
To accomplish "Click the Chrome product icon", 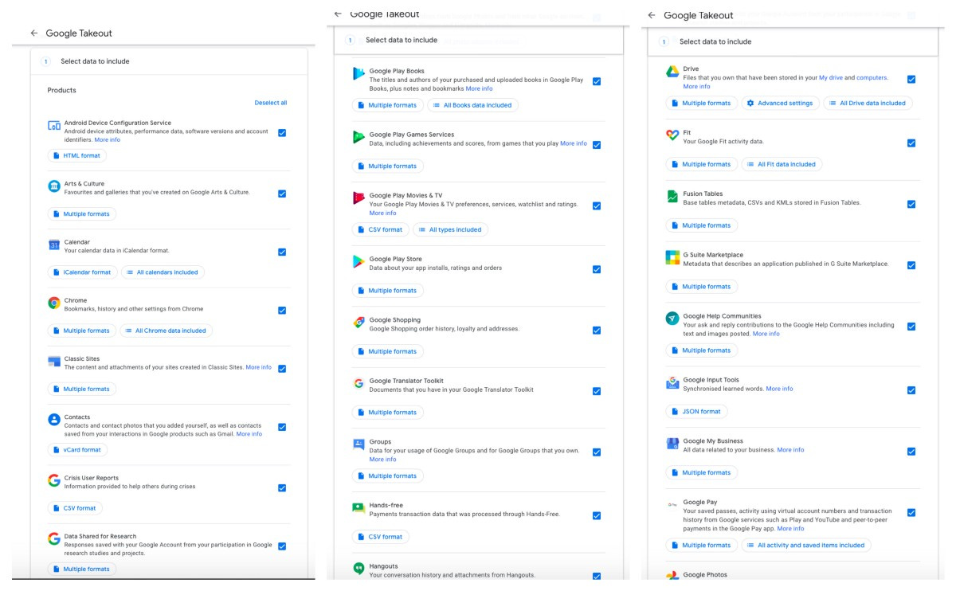I will tap(54, 303).
